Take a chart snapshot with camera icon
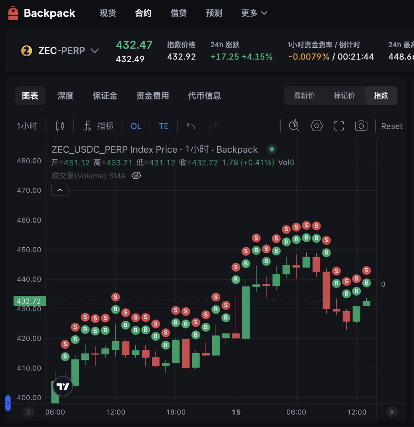The image size is (414, 427). 361,126
